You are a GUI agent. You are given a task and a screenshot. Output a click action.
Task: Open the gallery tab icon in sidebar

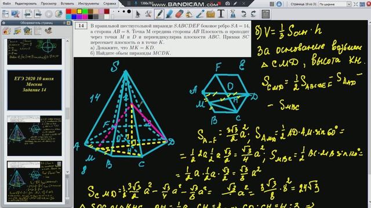pyautogui.click(x=17, y=31)
